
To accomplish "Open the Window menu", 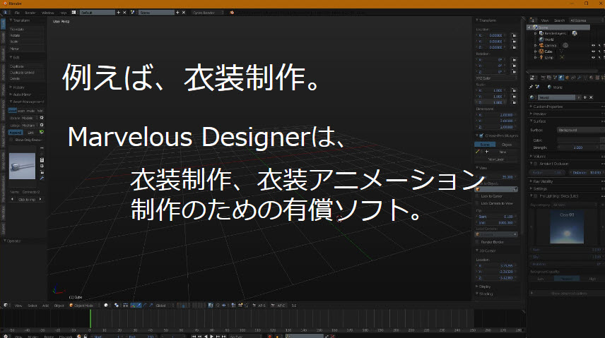I will 47,13.
